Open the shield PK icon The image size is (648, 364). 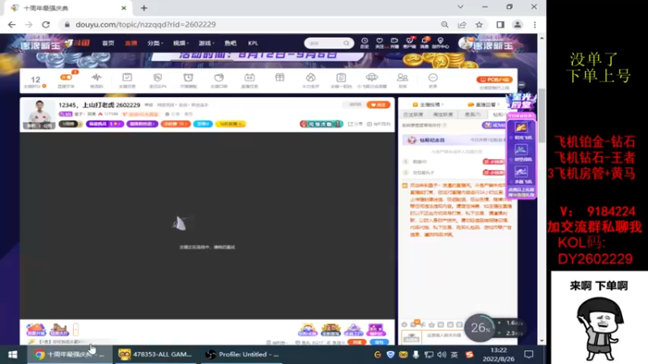tap(157, 79)
